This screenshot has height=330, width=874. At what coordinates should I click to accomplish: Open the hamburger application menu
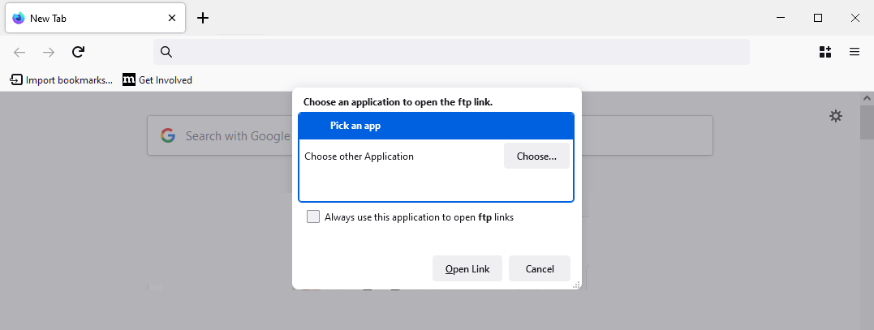(x=855, y=52)
